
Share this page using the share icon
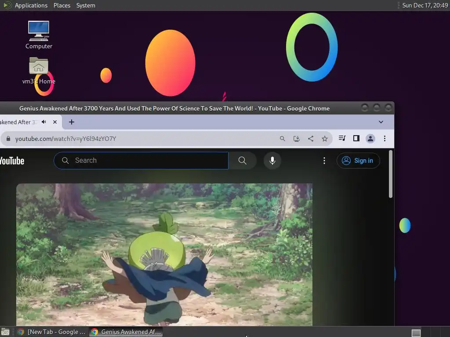click(x=311, y=139)
